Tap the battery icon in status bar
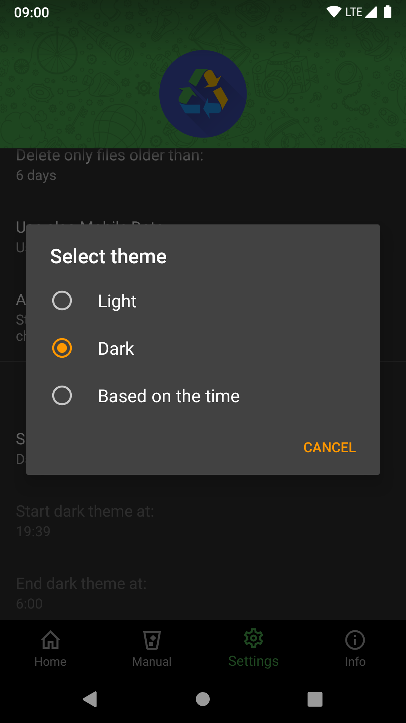The width and height of the screenshot is (406, 723). (388, 12)
